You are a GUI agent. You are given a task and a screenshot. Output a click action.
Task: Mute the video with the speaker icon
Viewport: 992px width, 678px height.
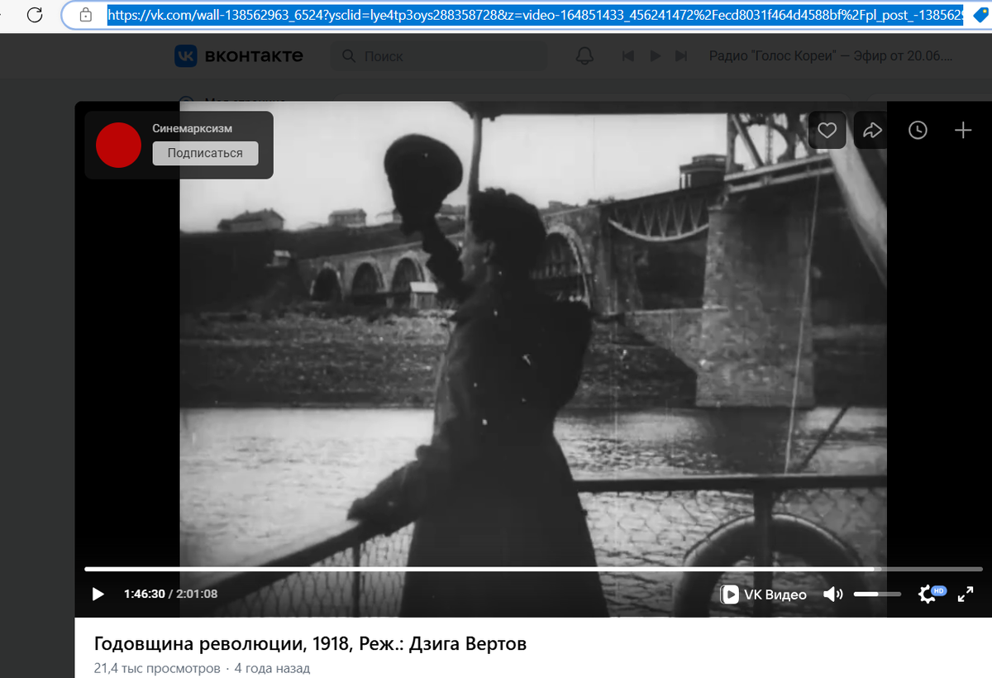tap(832, 594)
